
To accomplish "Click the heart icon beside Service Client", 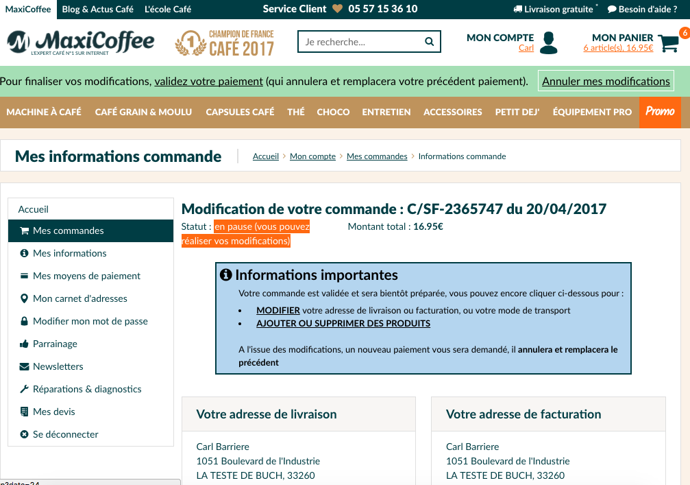I will click(338, 9).
